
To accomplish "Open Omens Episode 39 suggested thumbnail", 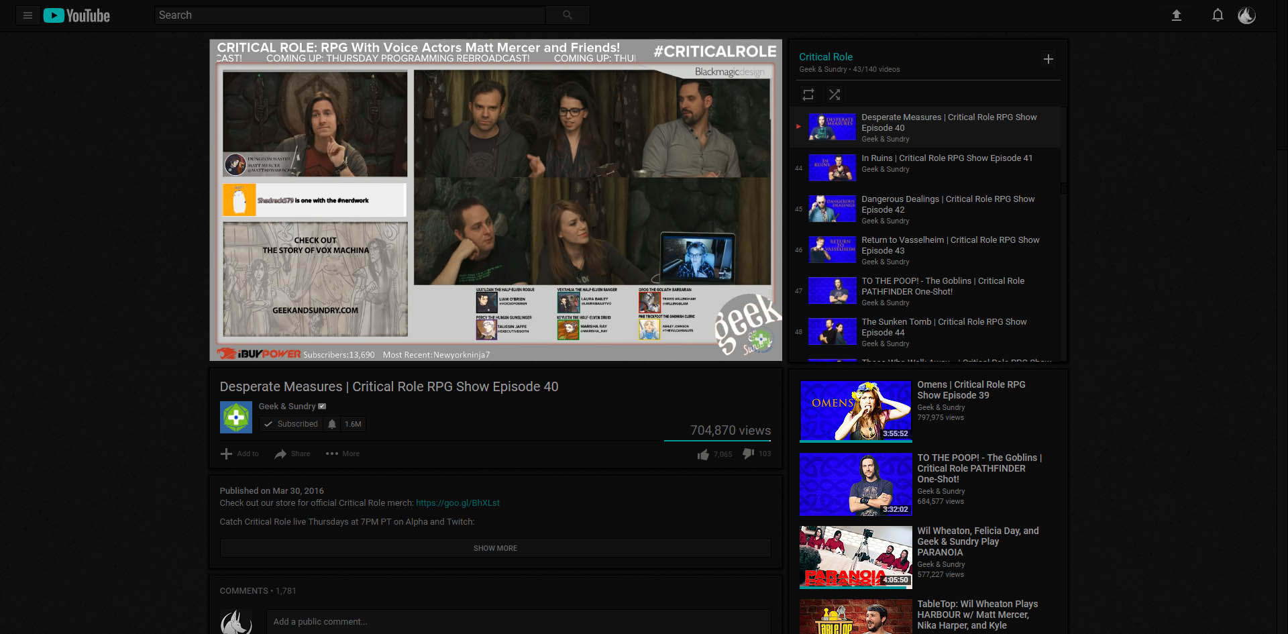I will click(x=855, y=411).
